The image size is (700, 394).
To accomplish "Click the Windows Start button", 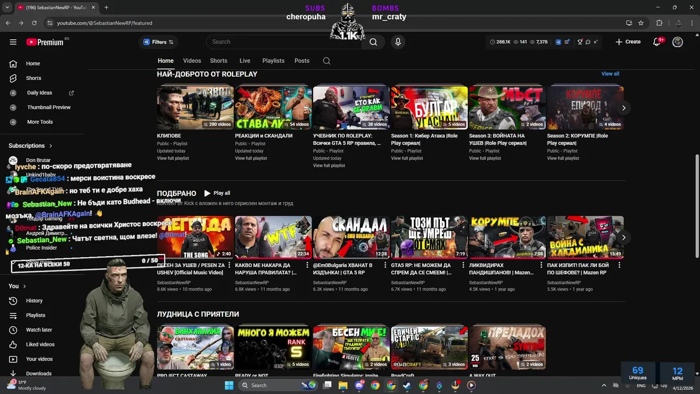I will (x=229, y=385).
